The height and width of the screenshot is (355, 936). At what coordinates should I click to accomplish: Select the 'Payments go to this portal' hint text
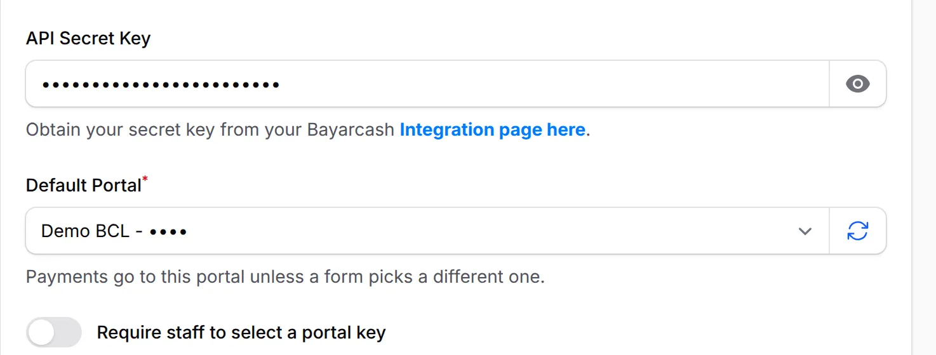tap(285, 277)
